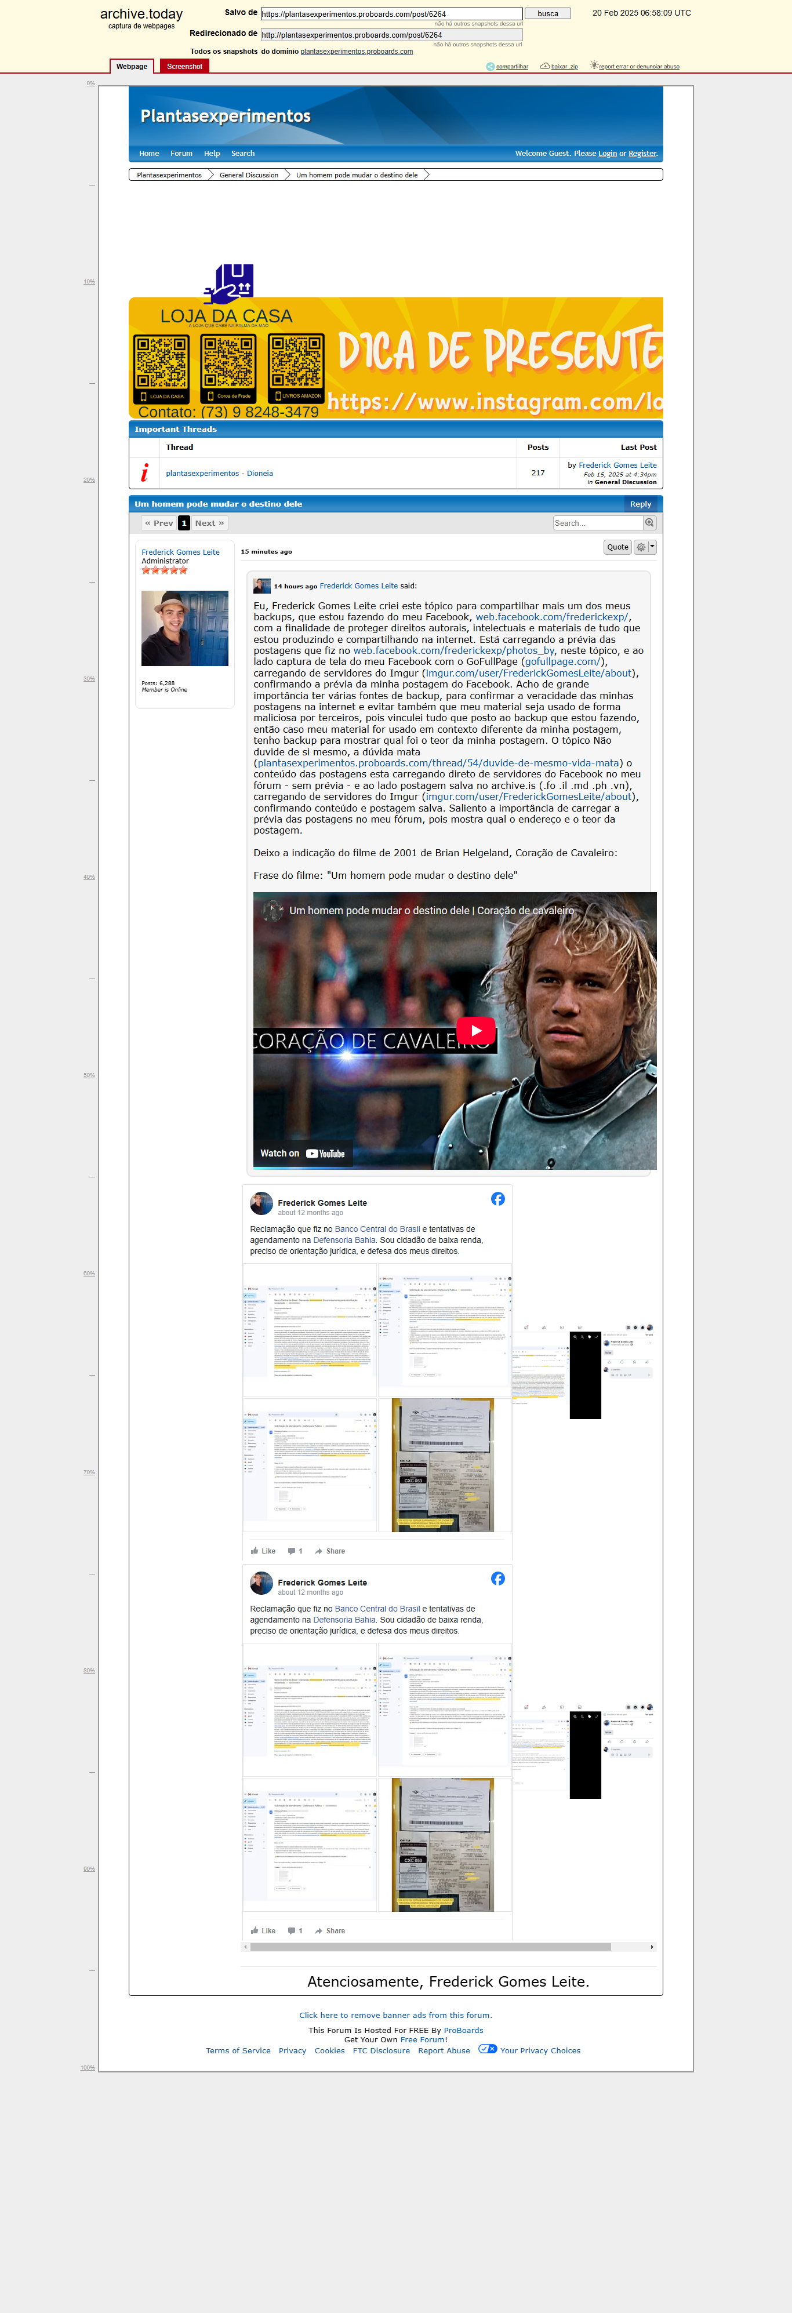Click the Facebook logo on the first embedded post
The height and width of the screenshot is (2313, 792).
point(497,1199)
